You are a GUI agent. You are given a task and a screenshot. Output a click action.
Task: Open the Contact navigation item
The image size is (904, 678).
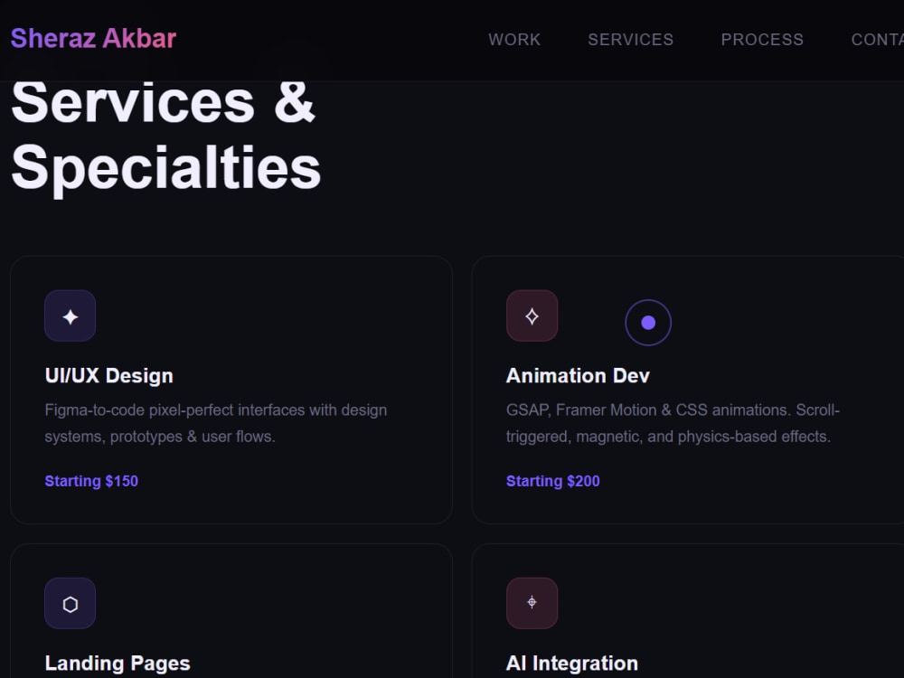click(x=877, y=39)
